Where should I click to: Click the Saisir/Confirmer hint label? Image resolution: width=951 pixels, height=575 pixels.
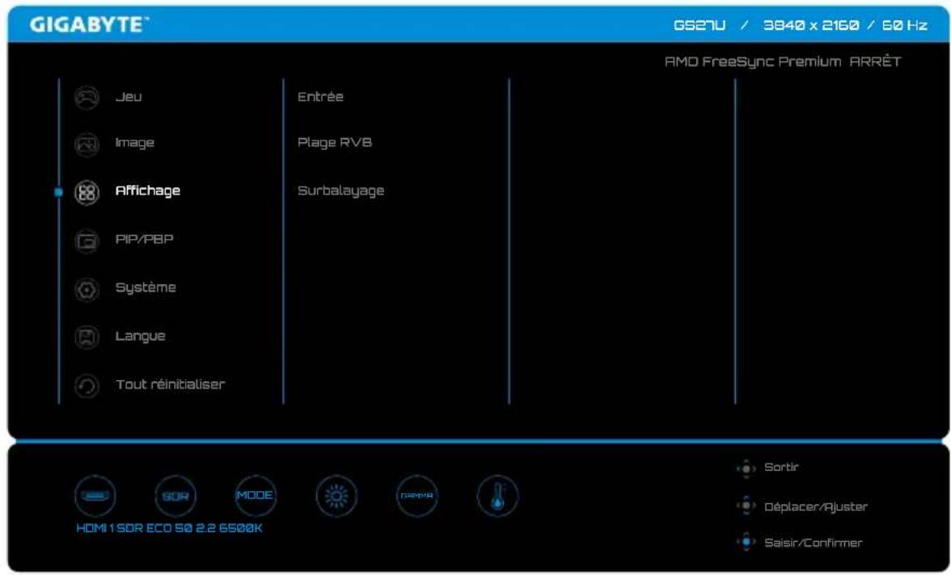814,543
